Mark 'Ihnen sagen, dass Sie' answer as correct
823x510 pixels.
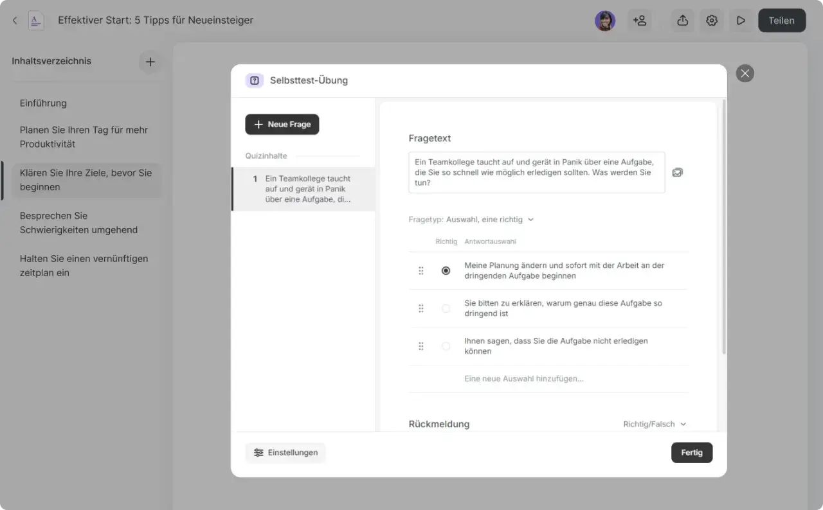tap(446, 346)
